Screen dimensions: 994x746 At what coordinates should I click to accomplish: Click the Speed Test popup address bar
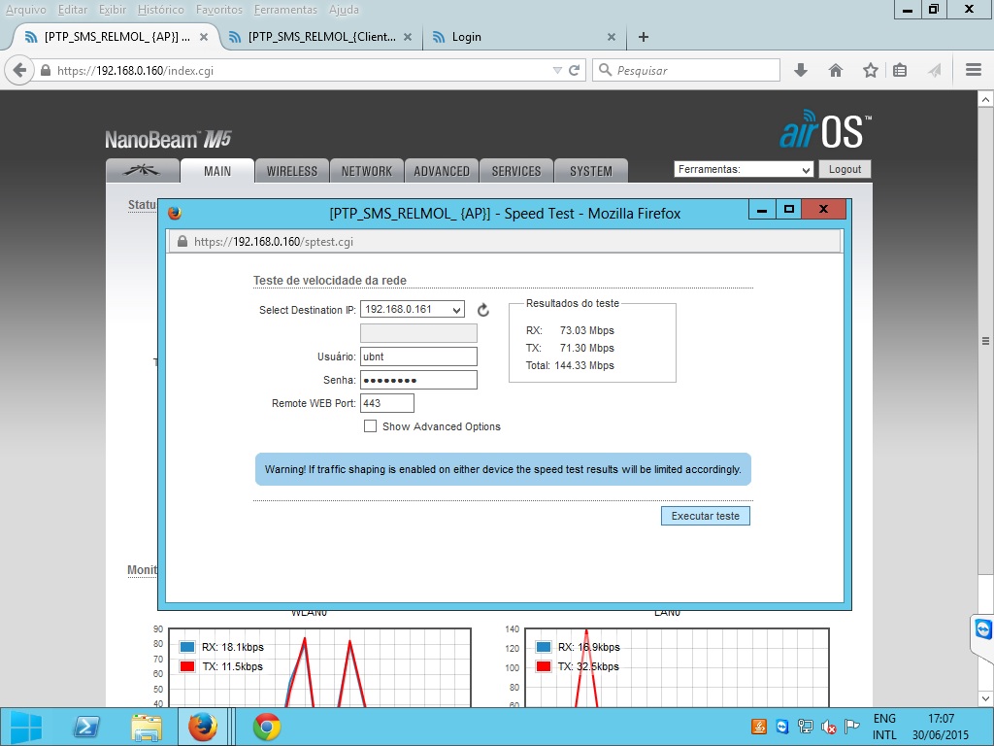504,242
